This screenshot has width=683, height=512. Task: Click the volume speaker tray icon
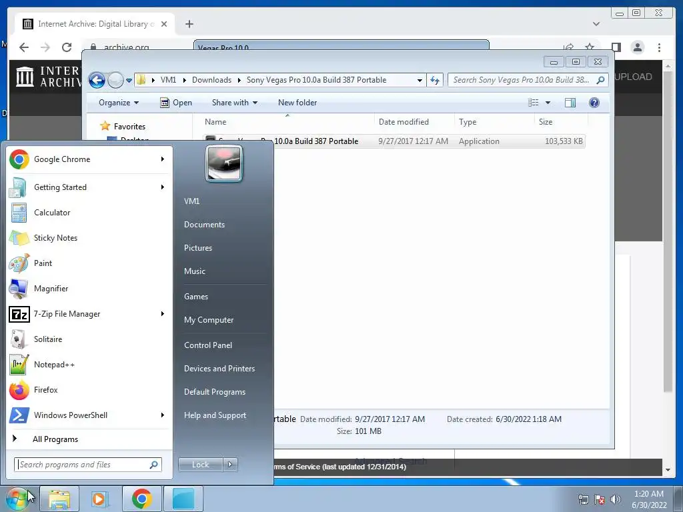click(x=616, y=499)
